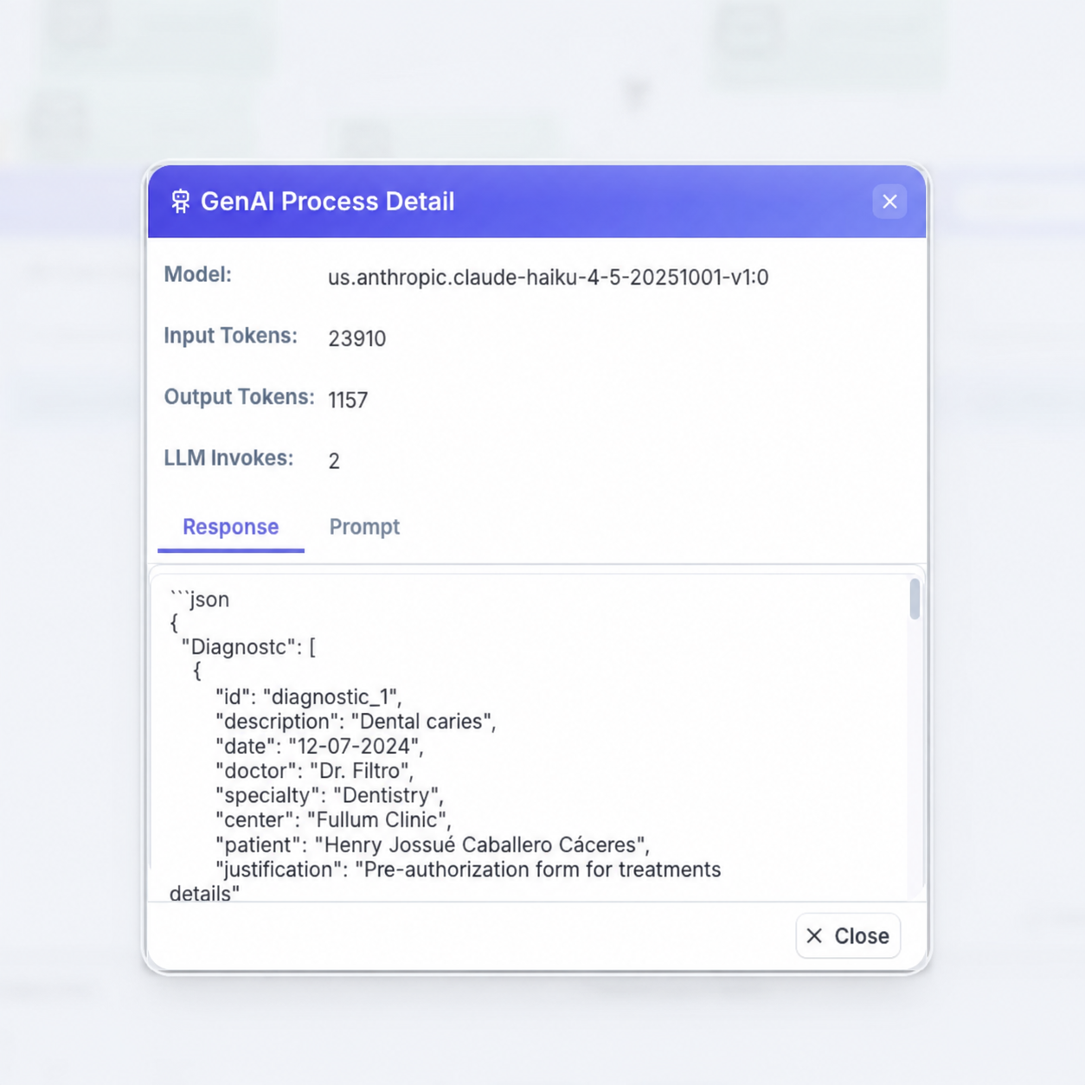
Task: Click the Input Tokens: label
Action: (230, 336)
